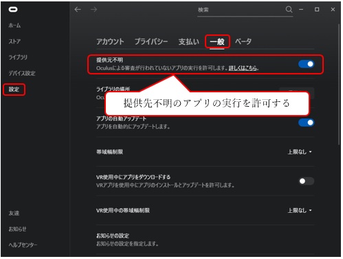Go forward with the right arrow
Viewport: 343px width, 259px height.
coord(93,10)
